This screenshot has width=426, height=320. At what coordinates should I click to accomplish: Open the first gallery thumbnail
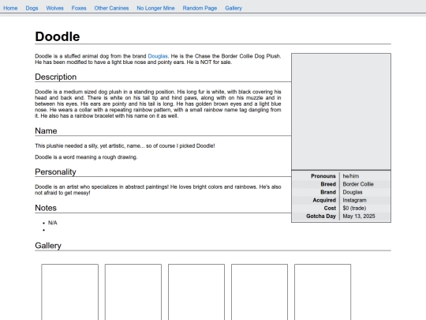tap(70, 292)
